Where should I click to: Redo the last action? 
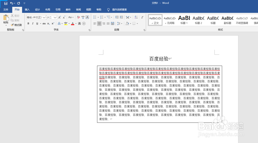(x=19, y=3)
